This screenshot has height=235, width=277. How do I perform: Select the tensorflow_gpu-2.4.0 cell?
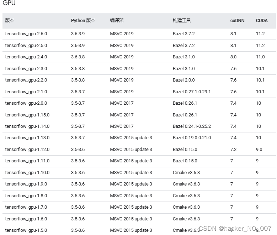tap(26, 57)
